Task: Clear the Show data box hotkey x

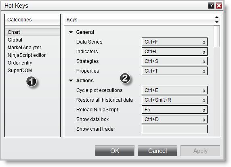Action: tap(204, 120)
